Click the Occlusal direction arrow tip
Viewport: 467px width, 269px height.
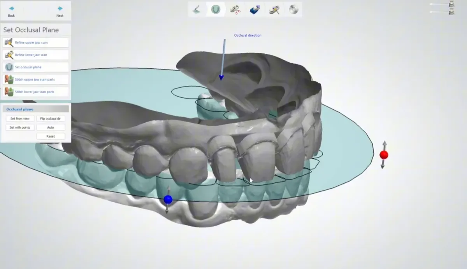click(x=221, y=78)
